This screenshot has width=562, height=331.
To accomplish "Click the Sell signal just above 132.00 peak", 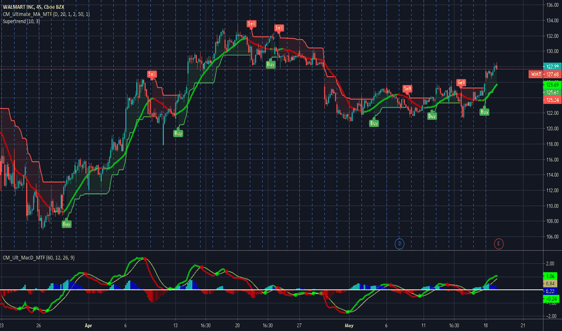I will coord(279,28).
